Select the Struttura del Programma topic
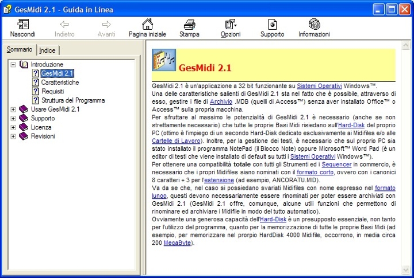The image size is (414, 278). click(x=73, y=100)
